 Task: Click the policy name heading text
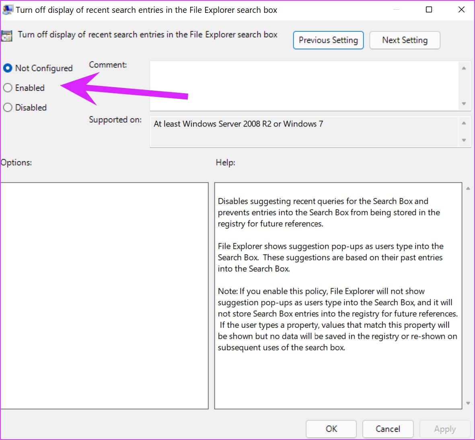148,35
